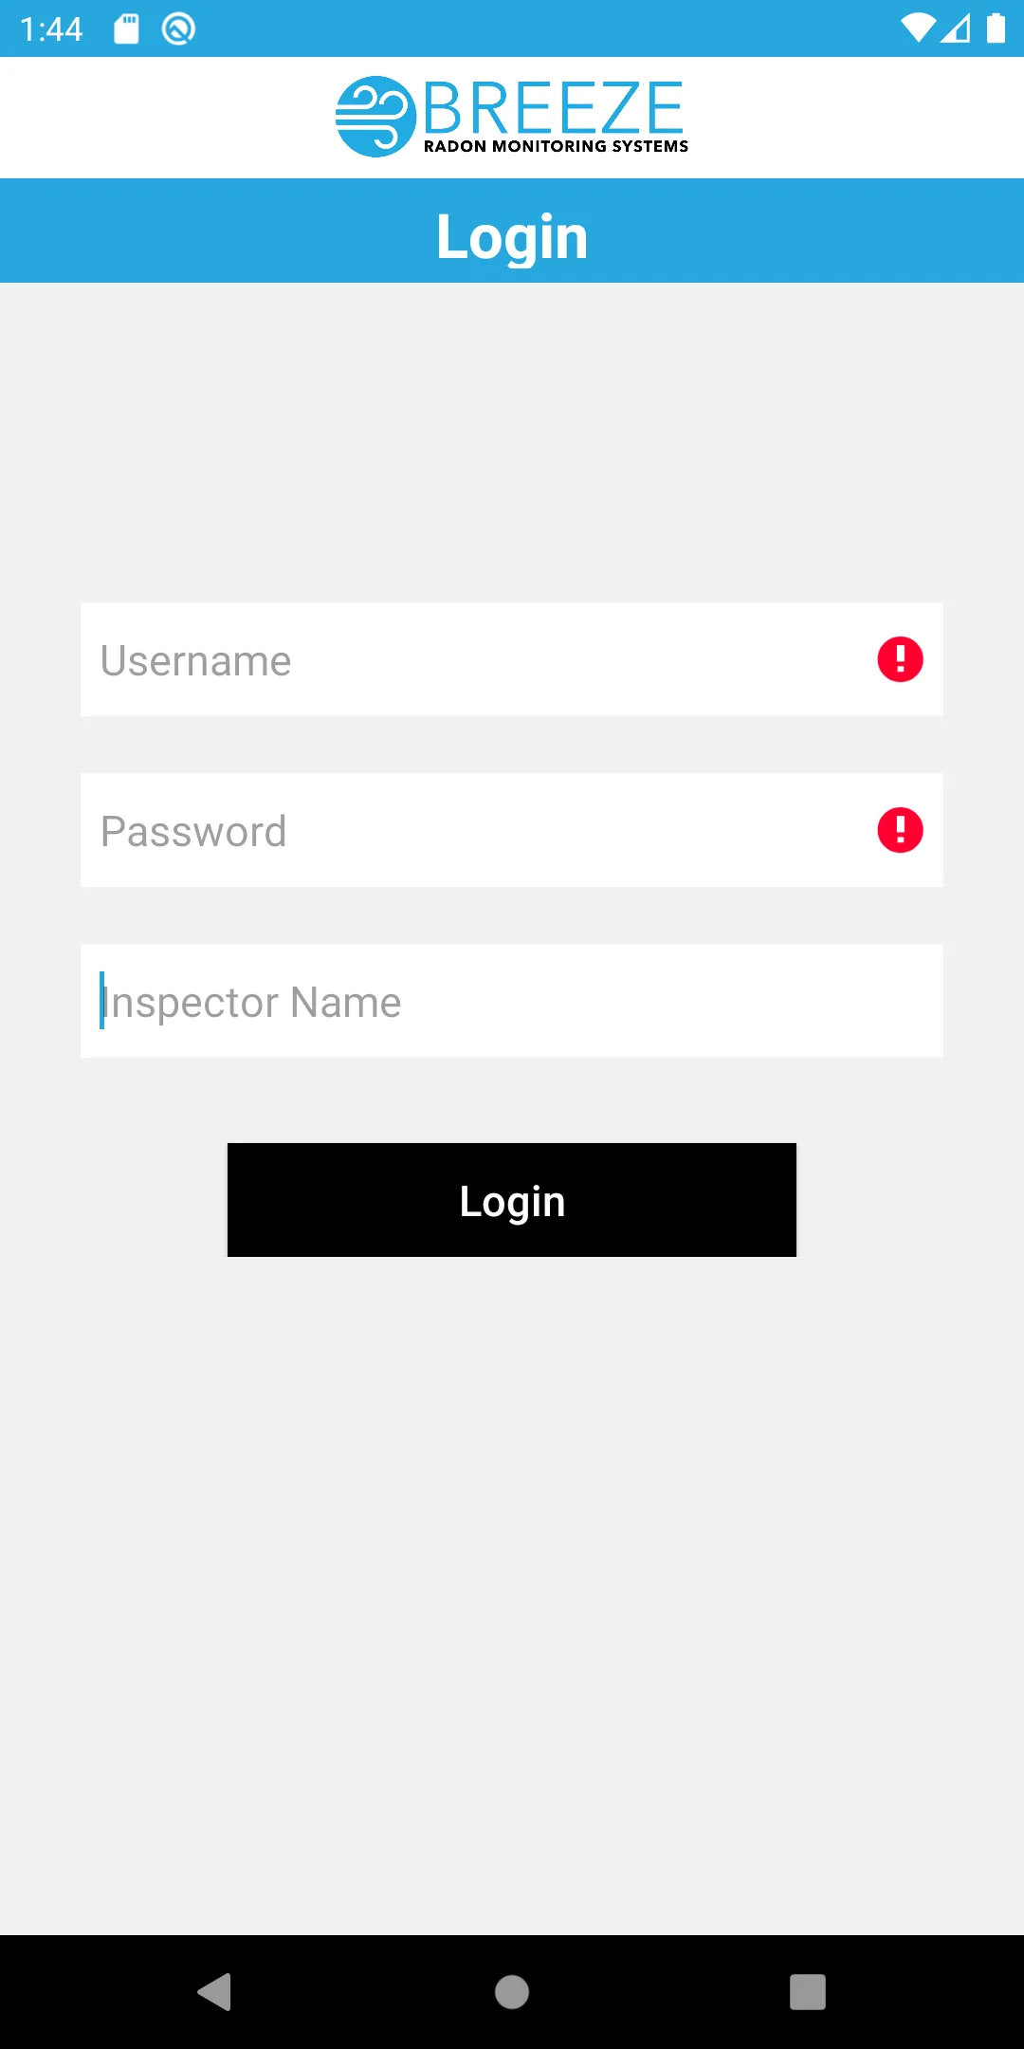Tap the Radon Monitoring Systems tagline

click(556, 146)
